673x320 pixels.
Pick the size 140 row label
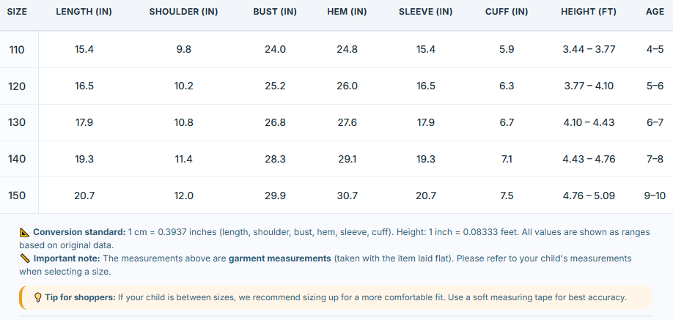pos(17,159)
